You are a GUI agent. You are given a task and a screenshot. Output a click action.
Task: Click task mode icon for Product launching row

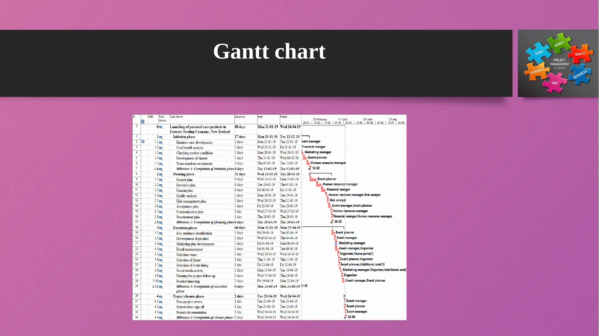(161, 282)
